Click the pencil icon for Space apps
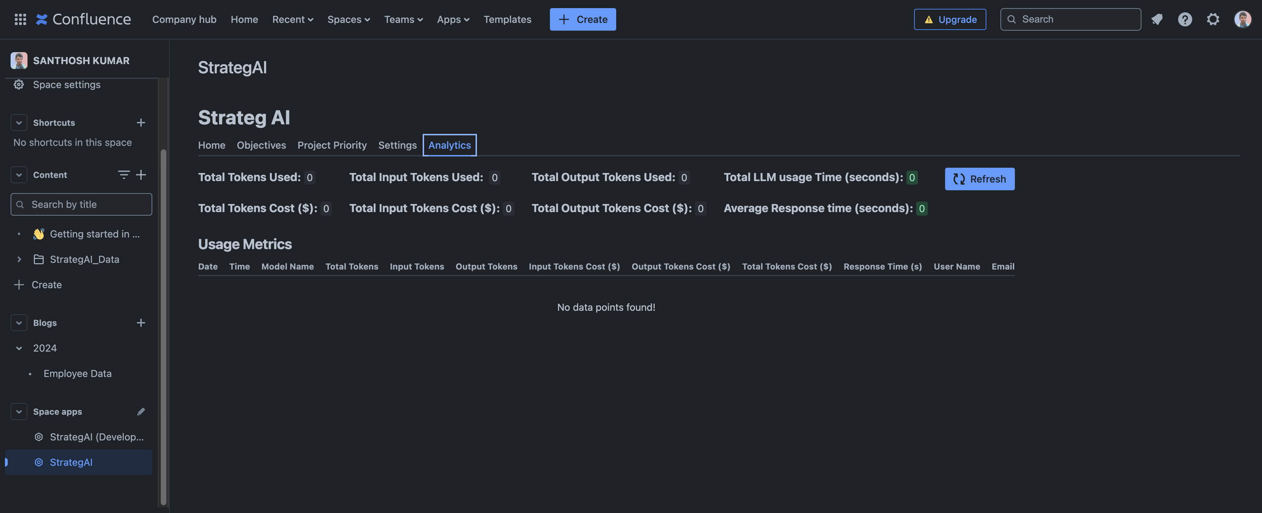This screenshot has width=1262, height=513. pos(141,411)
